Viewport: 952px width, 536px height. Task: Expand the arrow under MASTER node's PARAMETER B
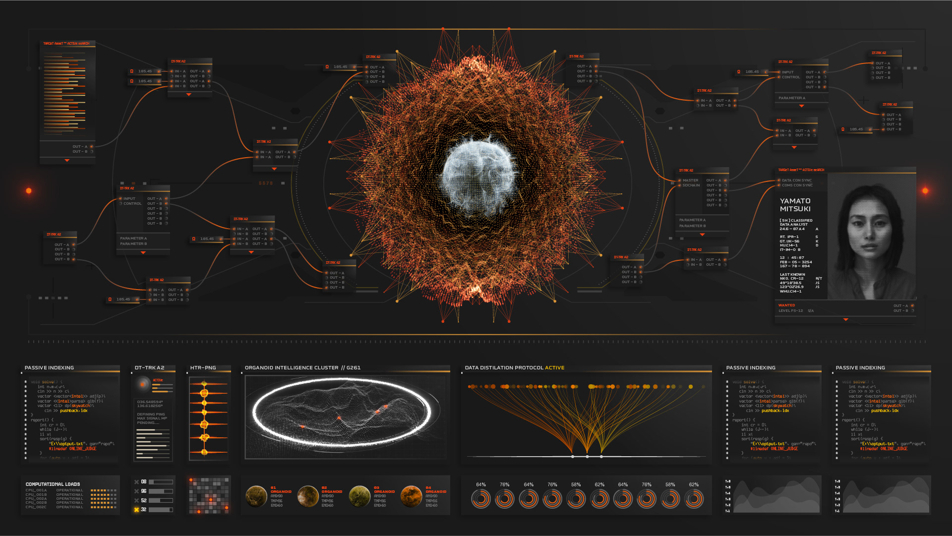coord(702,235)
